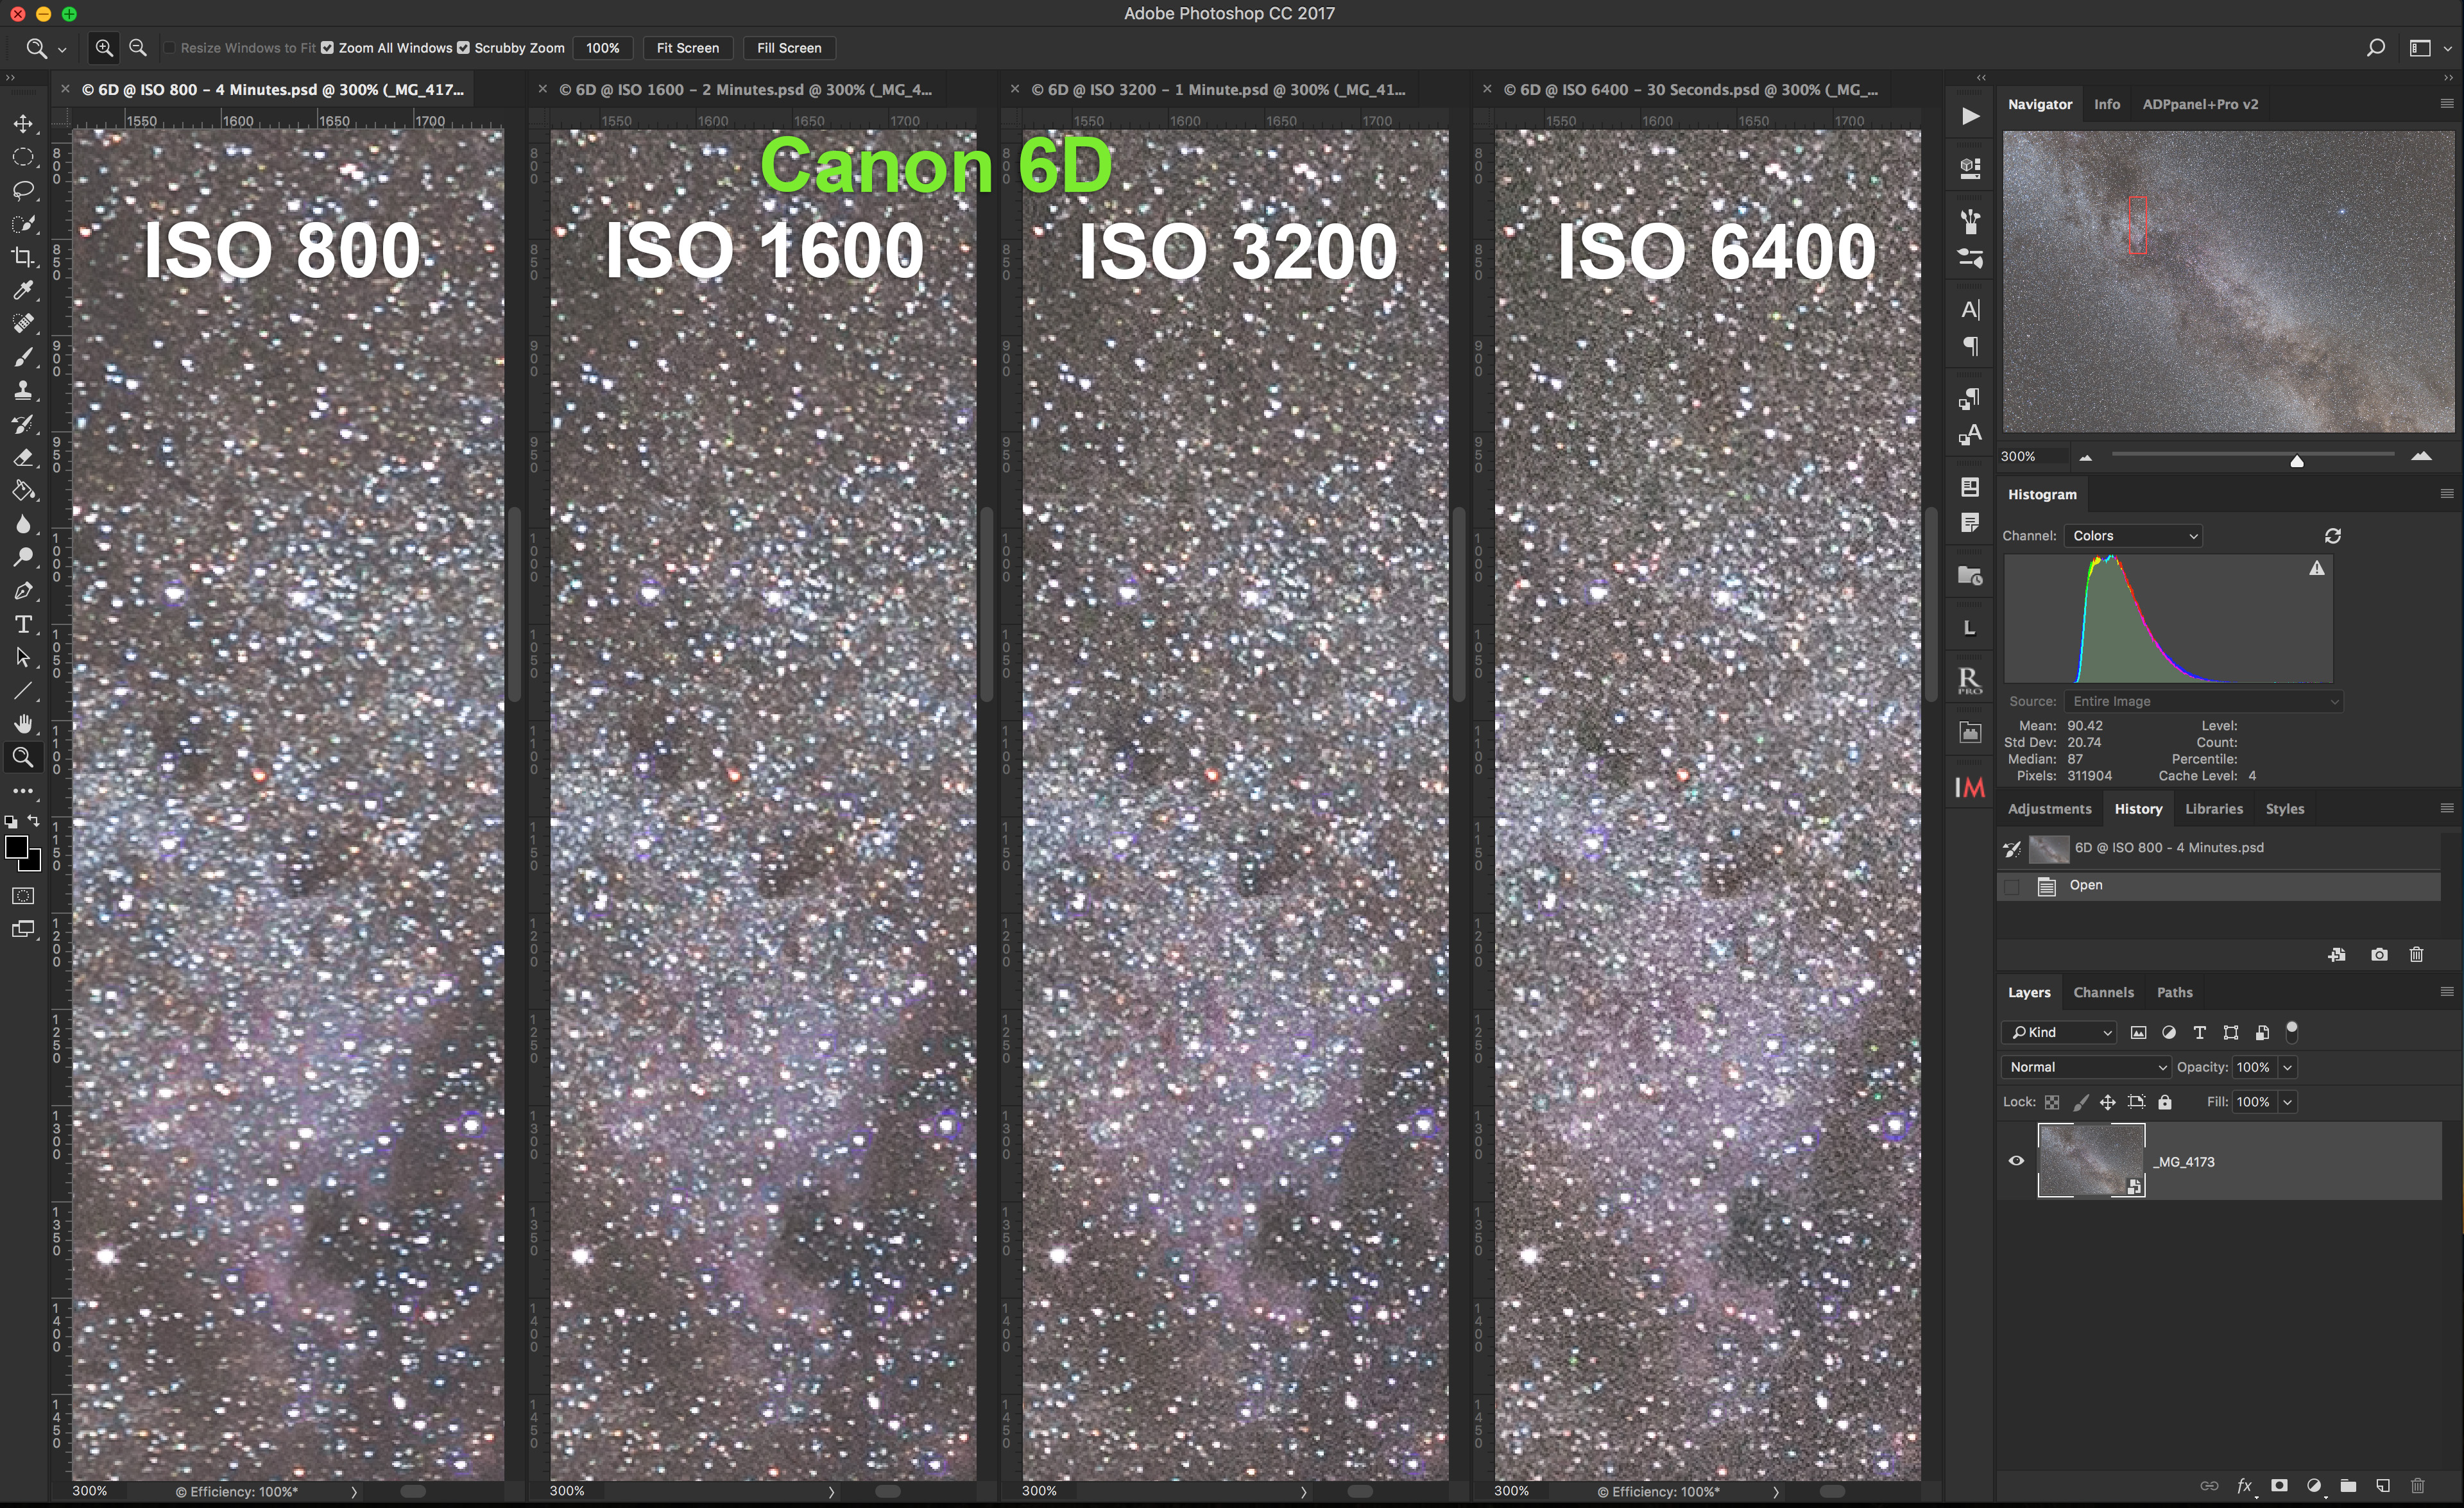Create new snapshot with camera icon
Image resolution: width=2464 pixels, height=1508 pixels.
click(x=2379, y=955)
